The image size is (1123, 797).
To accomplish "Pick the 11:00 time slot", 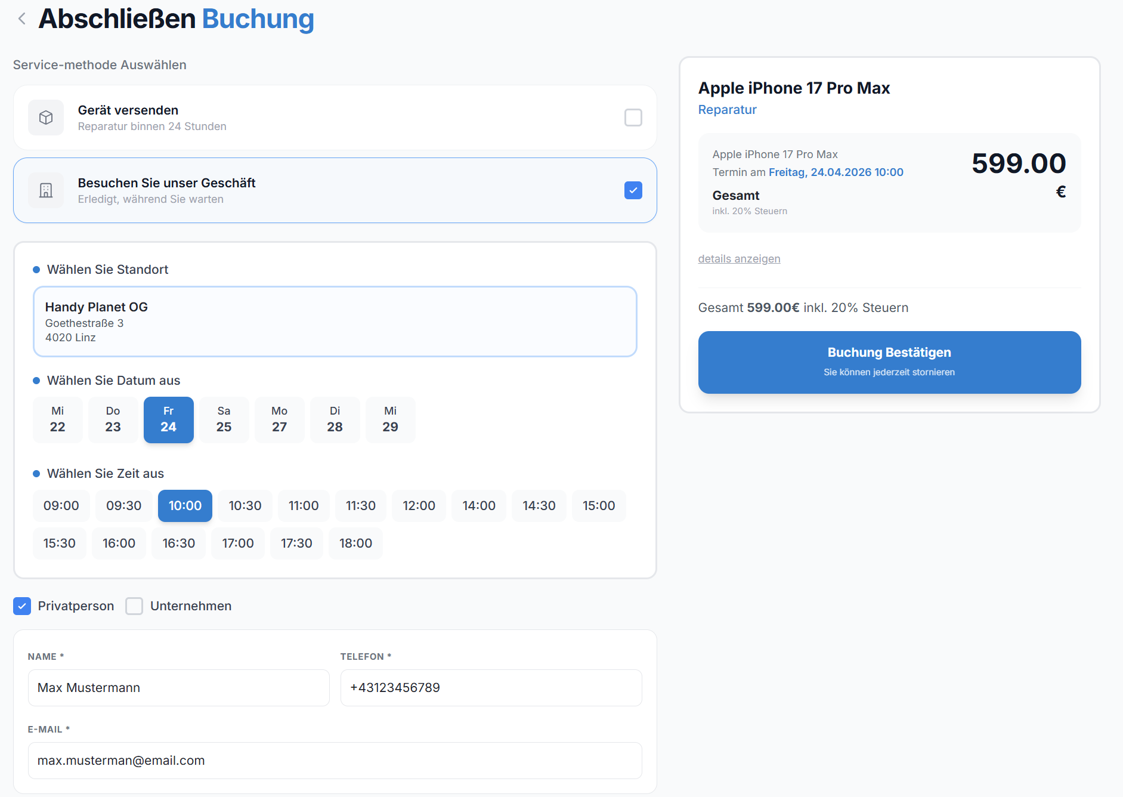I will 304,506.
